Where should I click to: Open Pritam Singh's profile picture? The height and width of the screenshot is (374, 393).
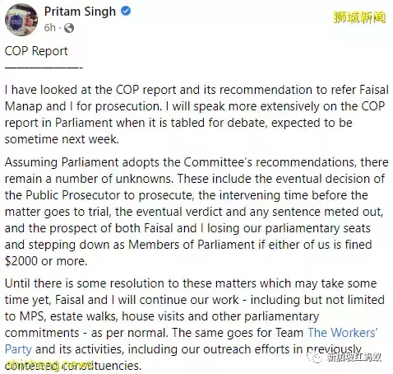(21, 19)
